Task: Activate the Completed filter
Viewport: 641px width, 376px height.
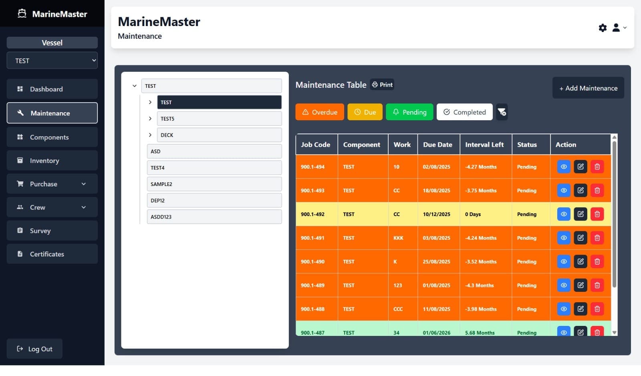Action: point(464,112)
